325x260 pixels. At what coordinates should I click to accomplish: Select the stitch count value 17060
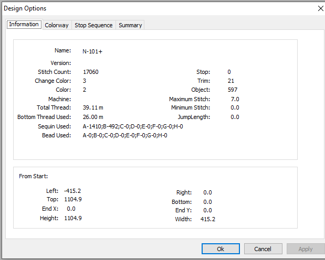(91, 72)
